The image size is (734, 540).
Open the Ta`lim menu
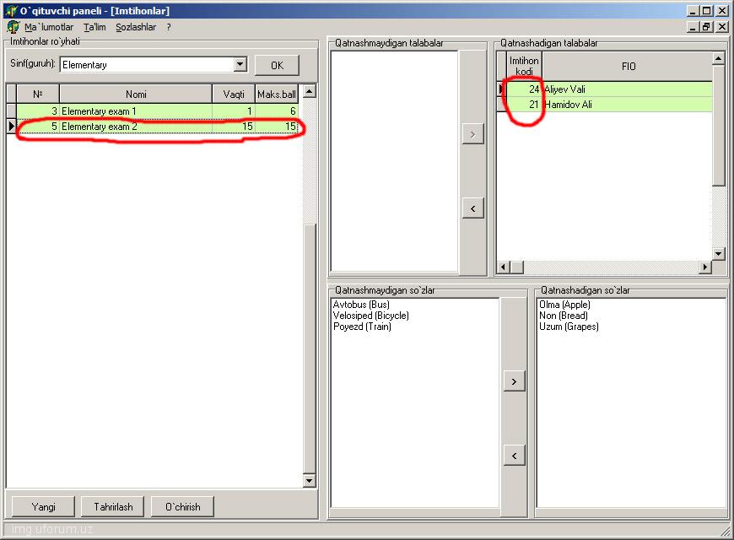94,27
